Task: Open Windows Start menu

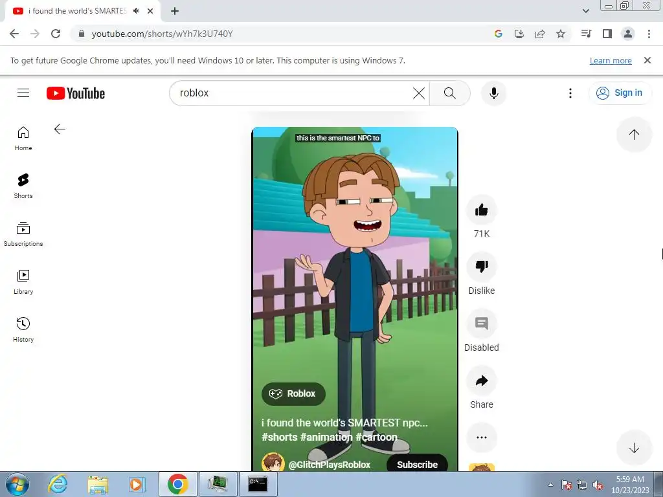Action: [x=17, y=484]
